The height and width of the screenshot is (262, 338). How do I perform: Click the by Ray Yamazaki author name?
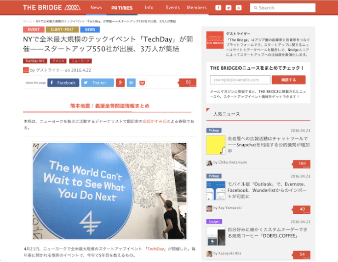click(228, 208)
